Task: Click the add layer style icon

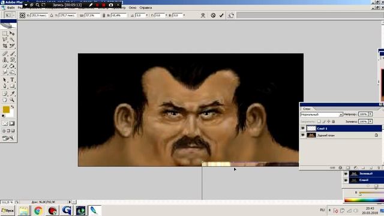Action: click(340, 168)
